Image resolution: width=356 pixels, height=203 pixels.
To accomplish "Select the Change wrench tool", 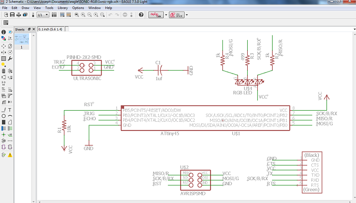I will (x=10, y=58).
